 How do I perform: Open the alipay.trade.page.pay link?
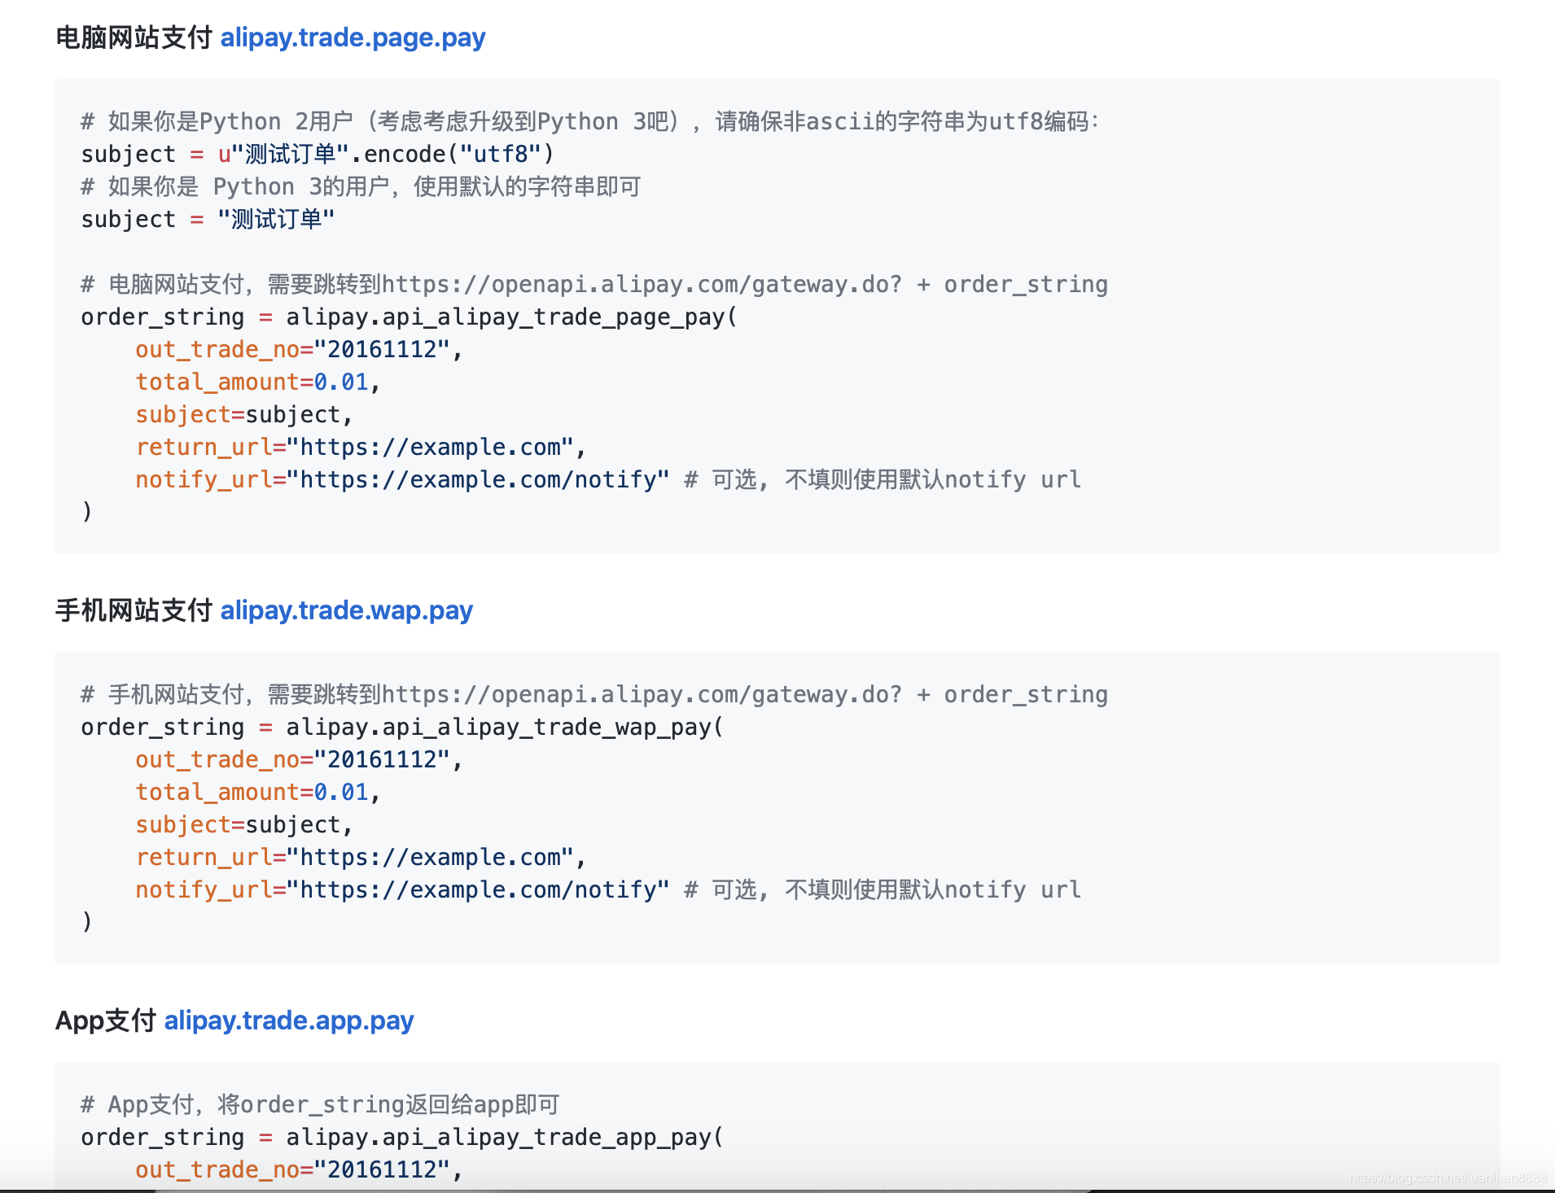coord(353,37)
